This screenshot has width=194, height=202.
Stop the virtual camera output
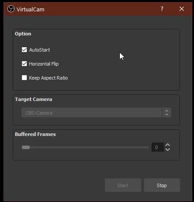(x=162, y=185)
